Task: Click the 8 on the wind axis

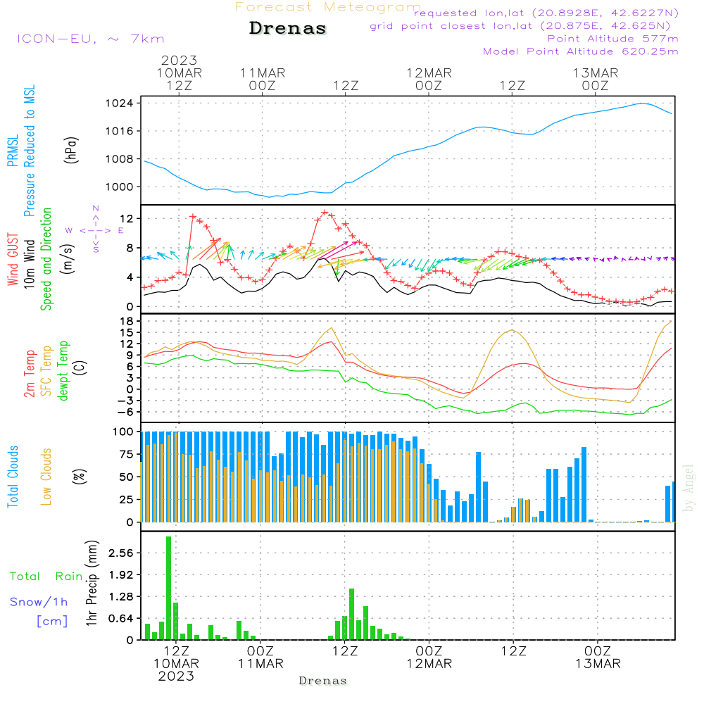Action: (x=130, y=249)
